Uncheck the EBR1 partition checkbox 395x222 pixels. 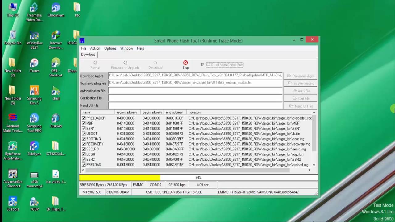click(x=84, y=128)
